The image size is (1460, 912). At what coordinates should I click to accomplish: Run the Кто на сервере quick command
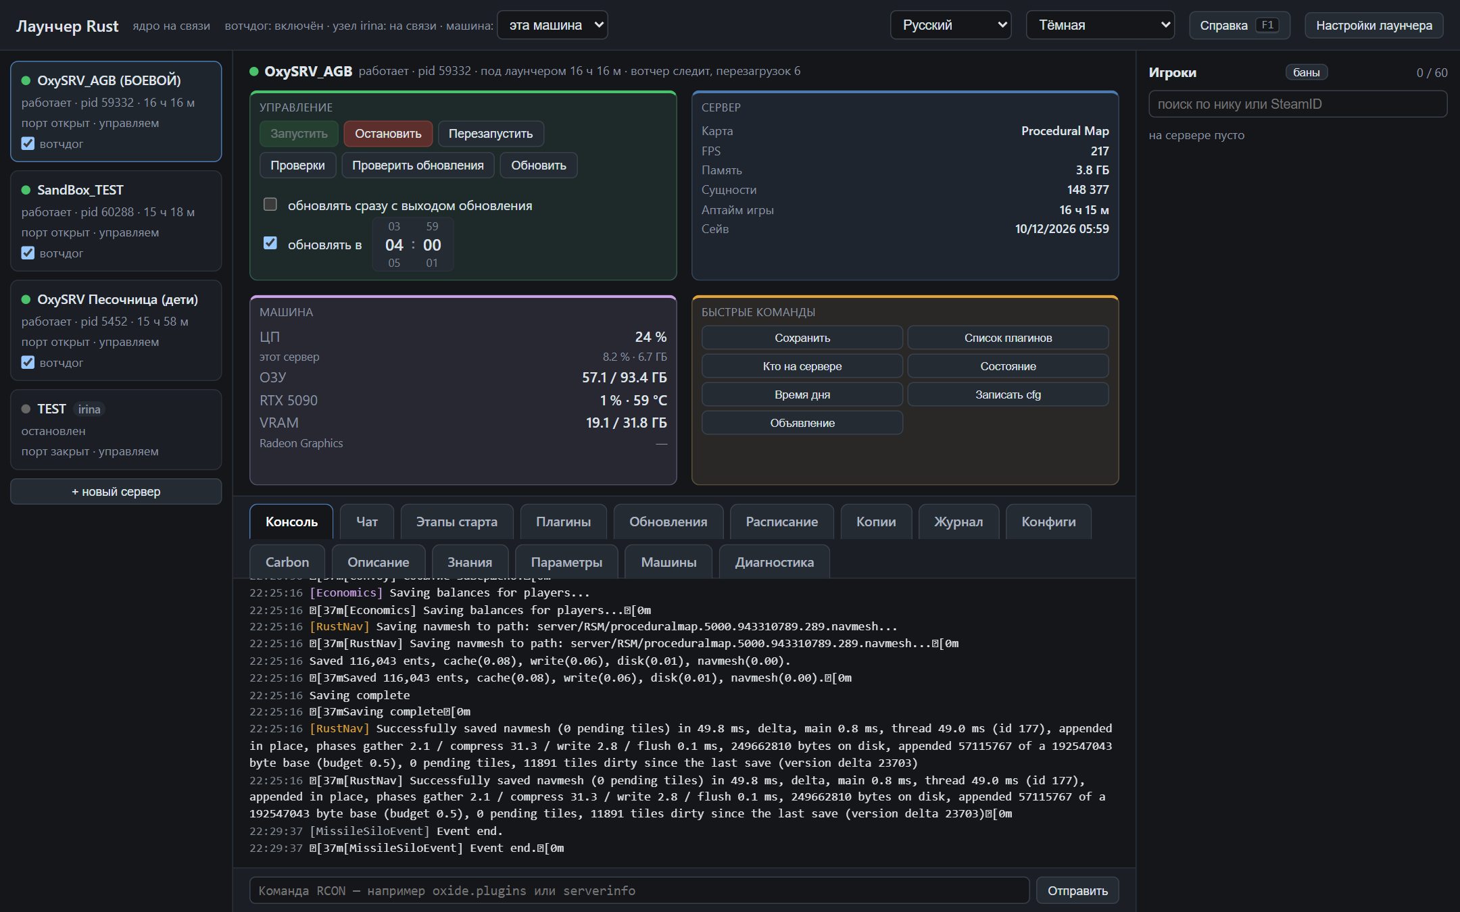[802, 366]
